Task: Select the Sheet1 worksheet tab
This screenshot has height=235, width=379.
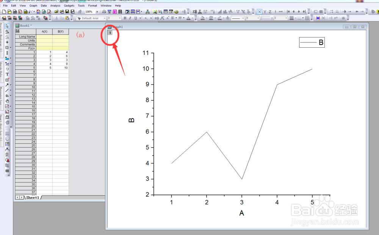Action: 33,198
